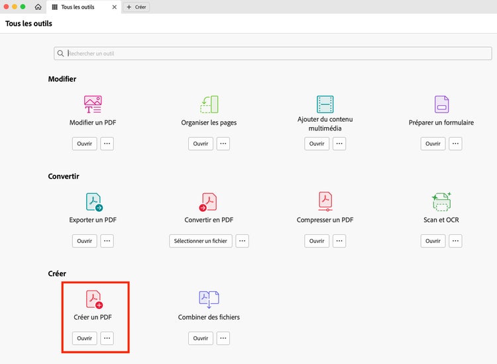This screenshot has height=364, width=497.
Task: Show more options for Ajouter du contenu multimédia
Action: [339, 144]
